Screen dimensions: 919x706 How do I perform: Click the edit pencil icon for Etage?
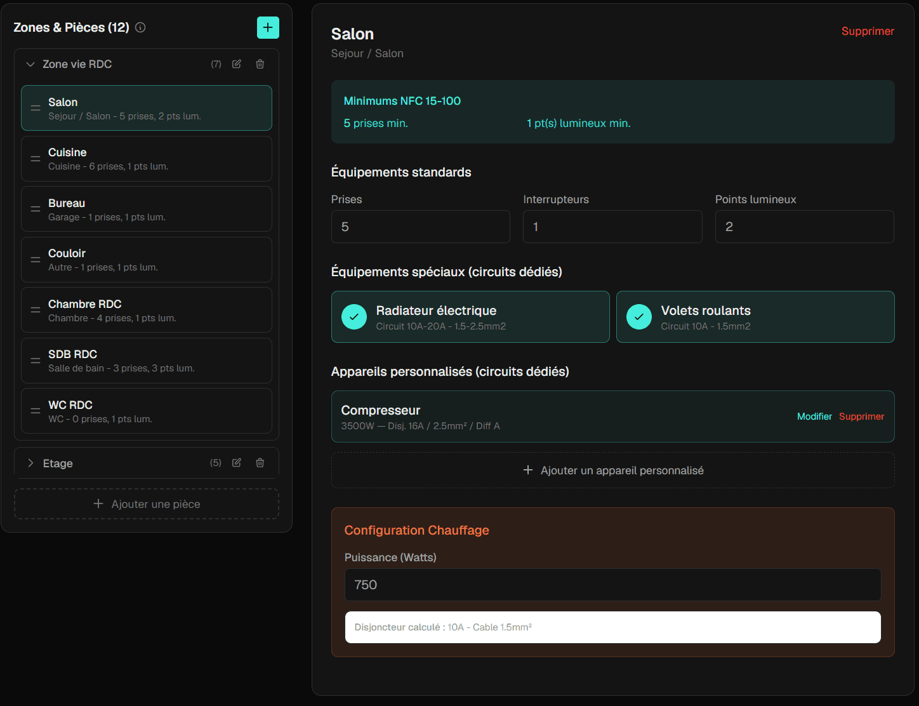tap(236, 463)
